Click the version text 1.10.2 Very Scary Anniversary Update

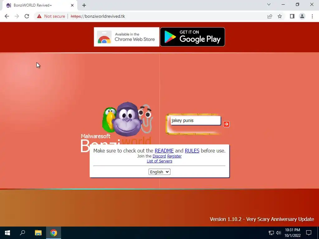(x=262, y=219)
